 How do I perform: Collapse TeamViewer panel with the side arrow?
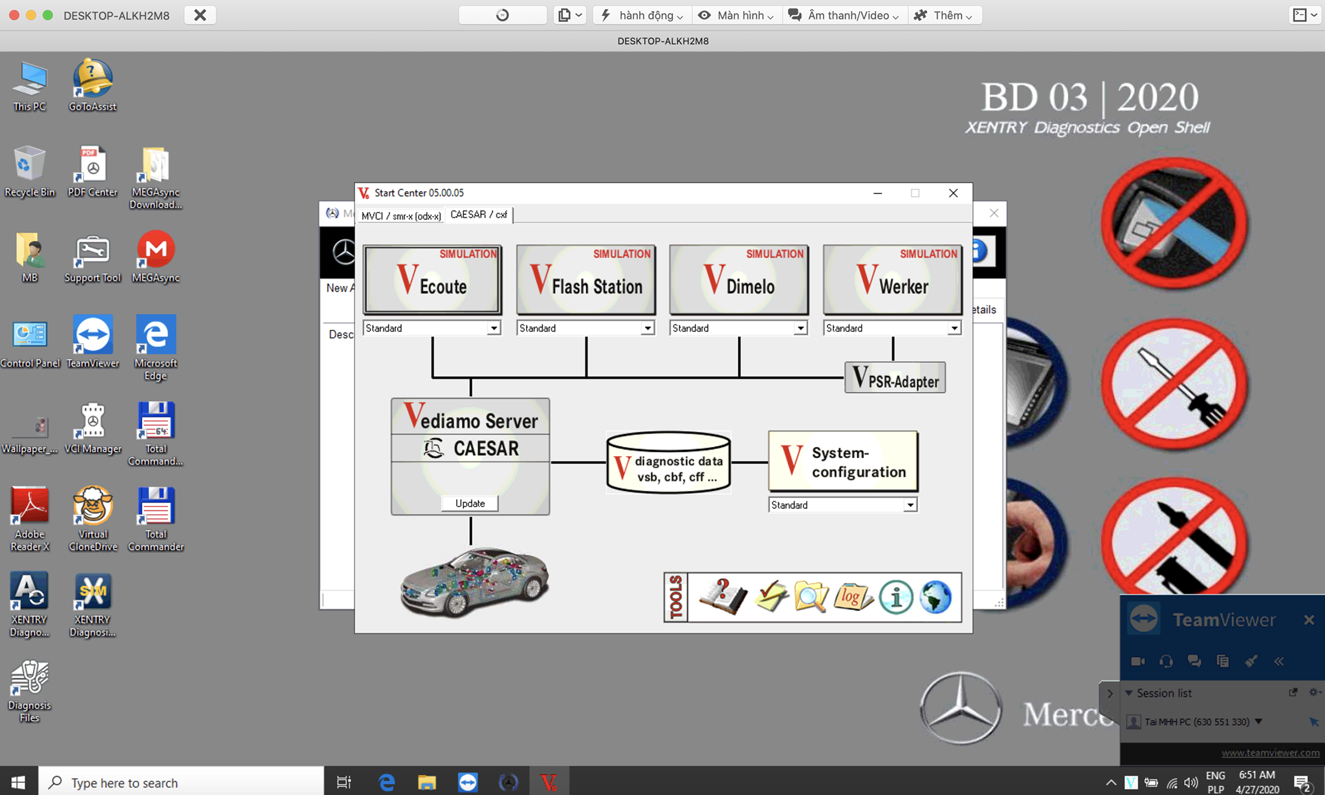tap(1110, 693)
